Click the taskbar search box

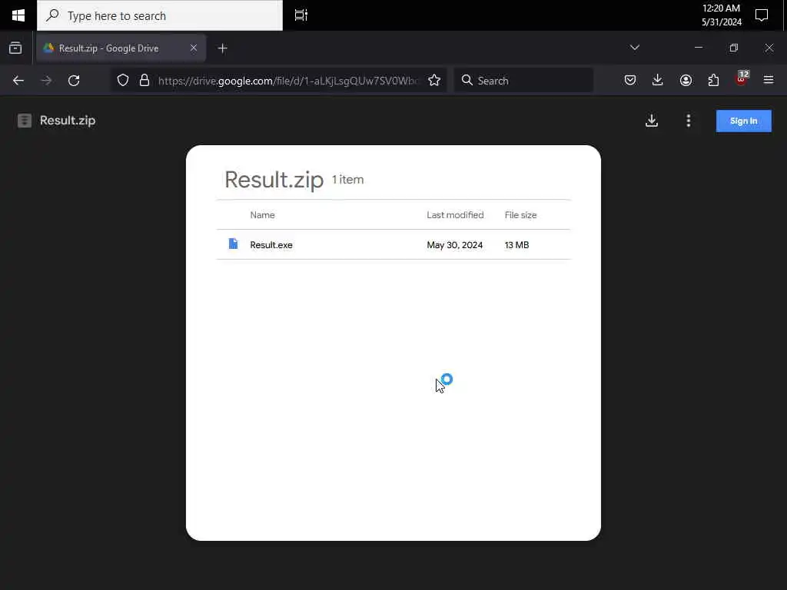click(x=160, y=15)
